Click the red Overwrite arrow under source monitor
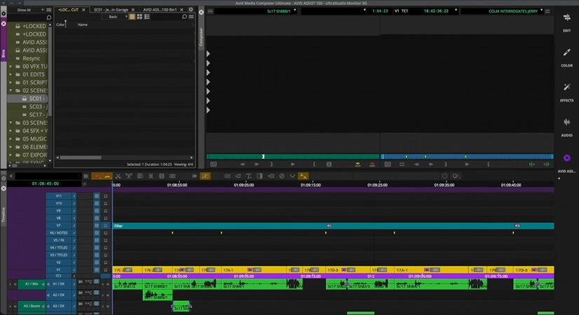 coord(372,164)
